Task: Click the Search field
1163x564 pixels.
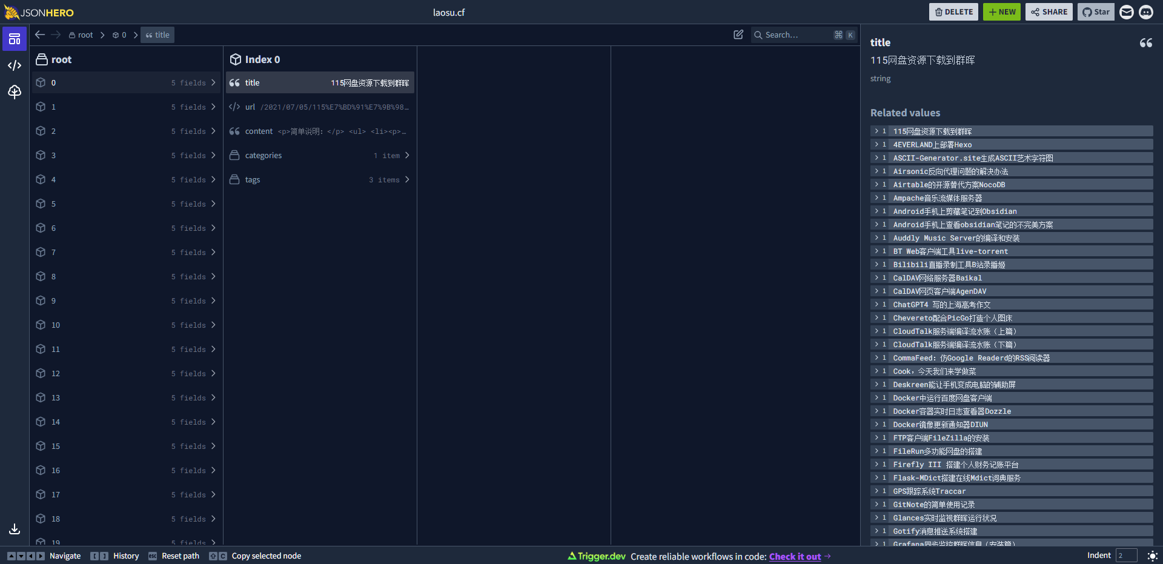Action: (x=804, y=35)
